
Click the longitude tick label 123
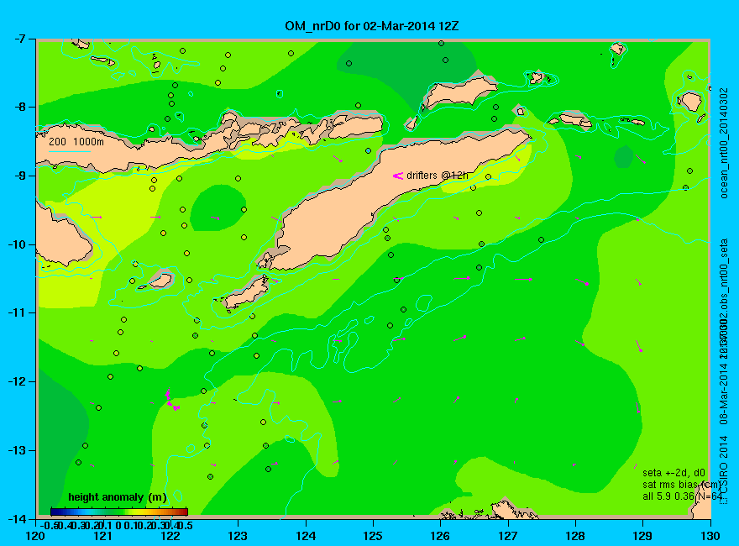238,536
